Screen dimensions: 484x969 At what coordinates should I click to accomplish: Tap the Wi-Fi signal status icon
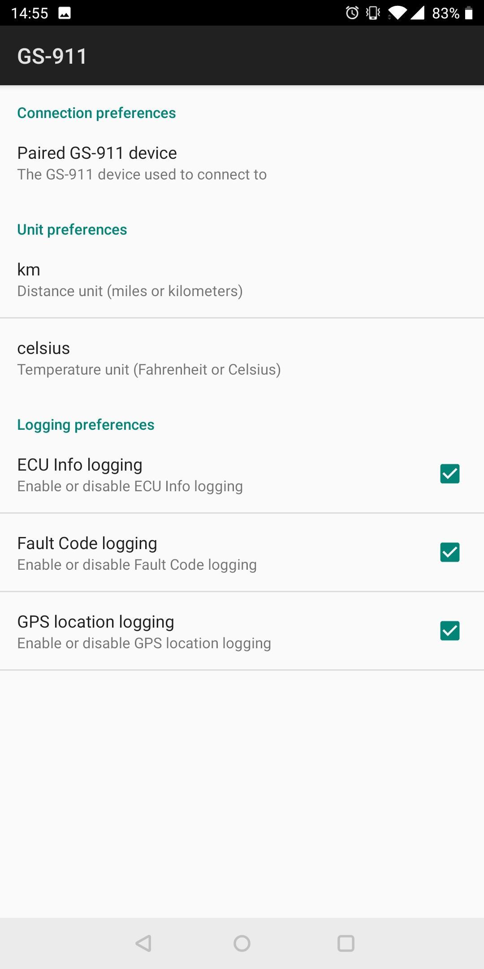coord(397,13)
